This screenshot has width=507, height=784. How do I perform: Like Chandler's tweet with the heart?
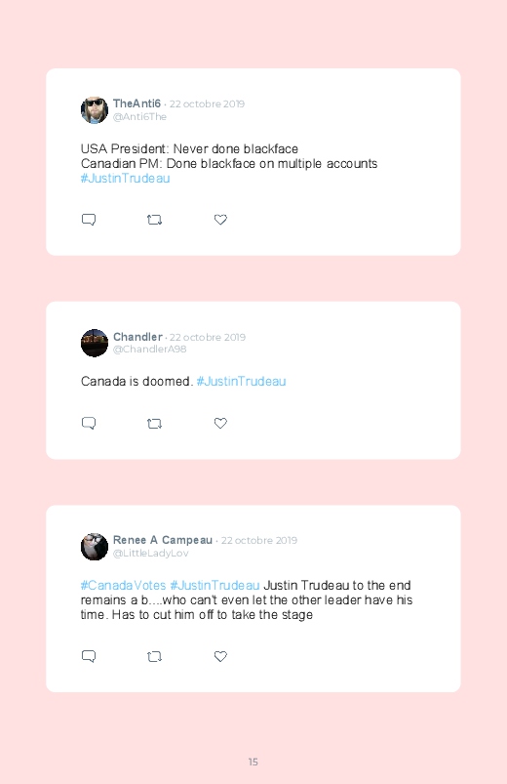pyautogui.click(x=220, y=423)
